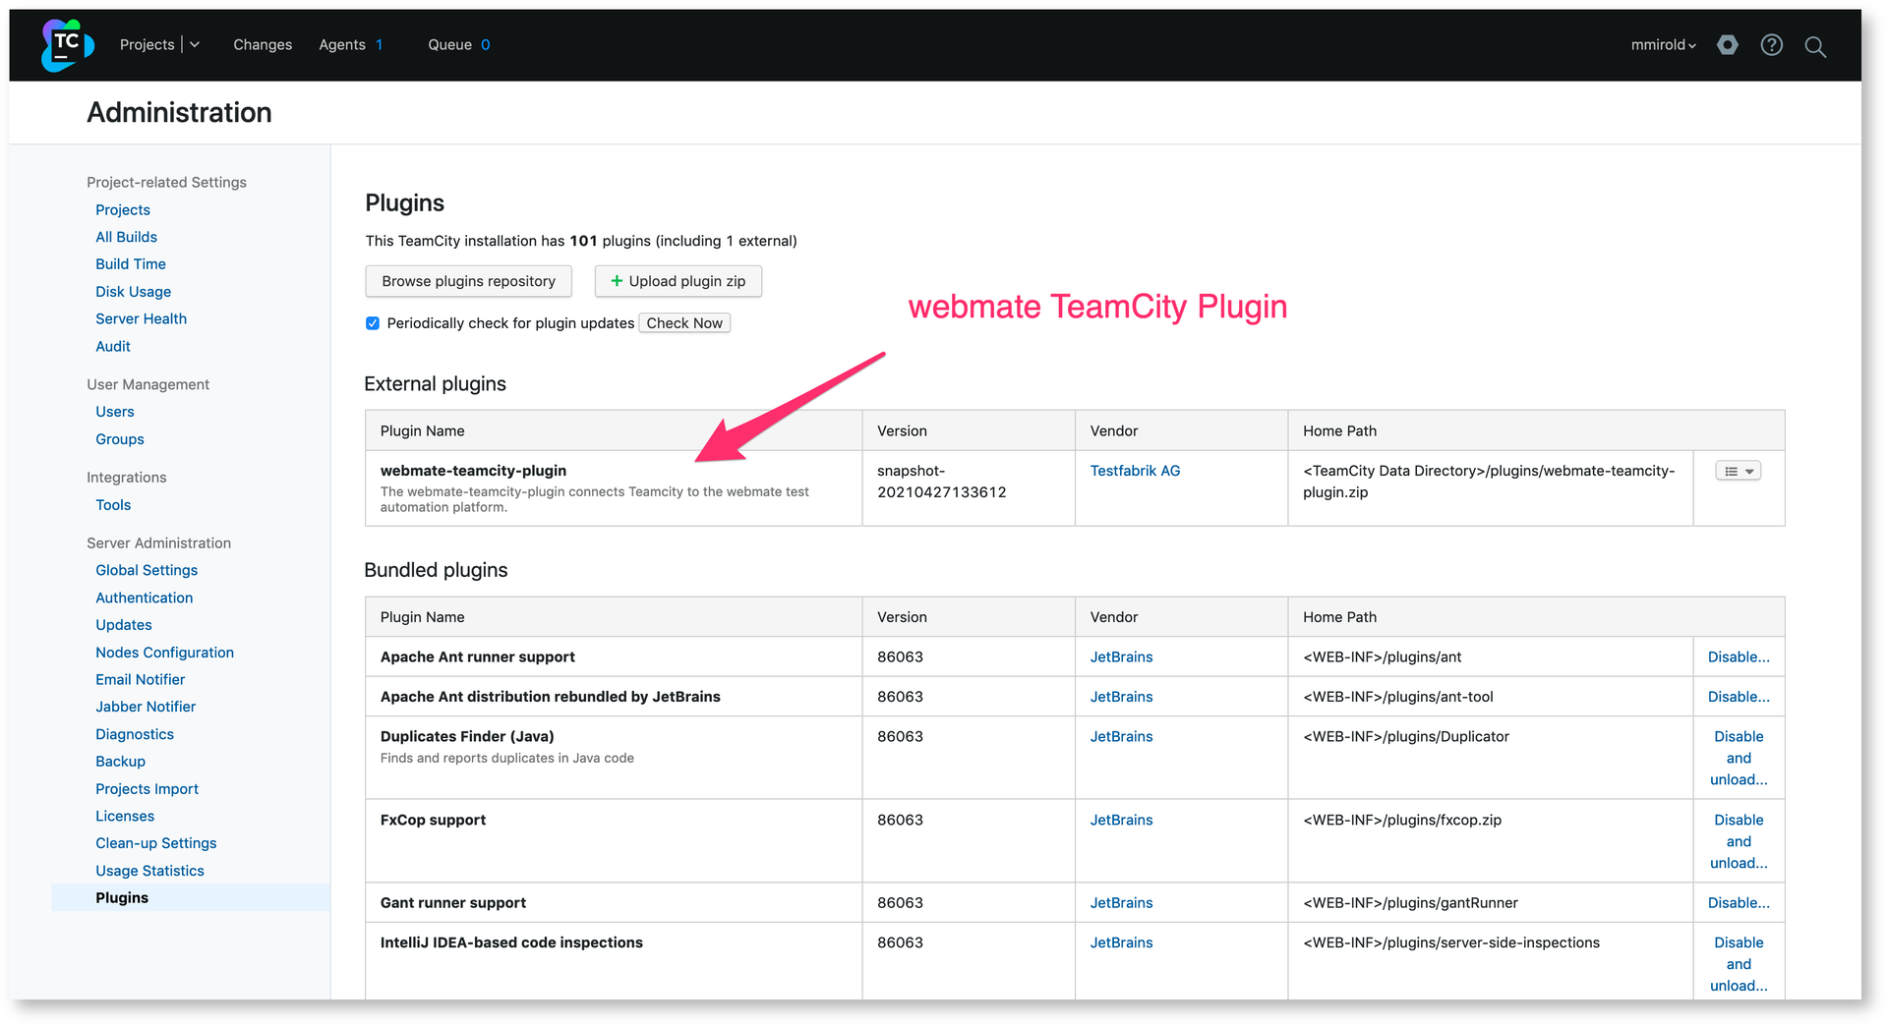Open Authentication settings in sidebar
Screen dimensions: 1888x1026
[145, 598]
